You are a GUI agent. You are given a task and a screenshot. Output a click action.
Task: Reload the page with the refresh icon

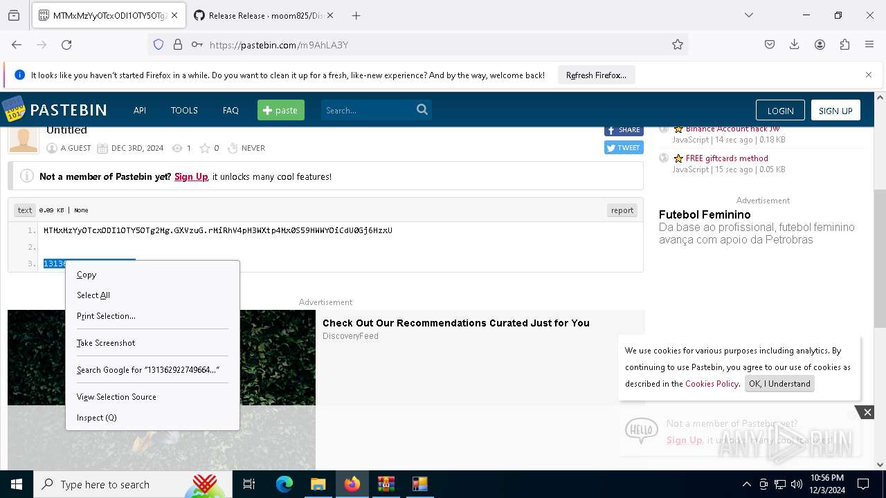click(66, 44)
